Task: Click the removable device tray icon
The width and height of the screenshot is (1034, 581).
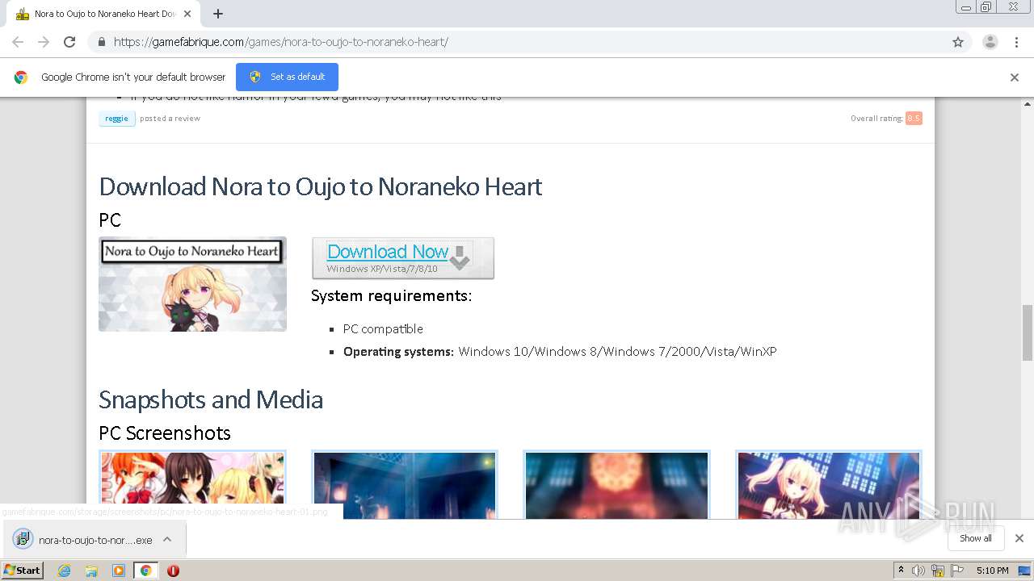Action: pos(938,571)
